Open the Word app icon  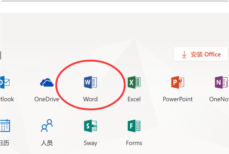point(90,82)
